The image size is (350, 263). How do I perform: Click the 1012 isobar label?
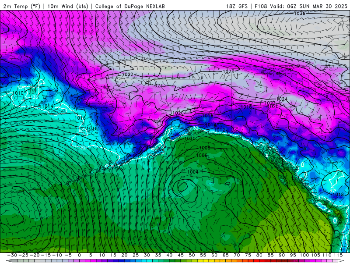[219, 130]
